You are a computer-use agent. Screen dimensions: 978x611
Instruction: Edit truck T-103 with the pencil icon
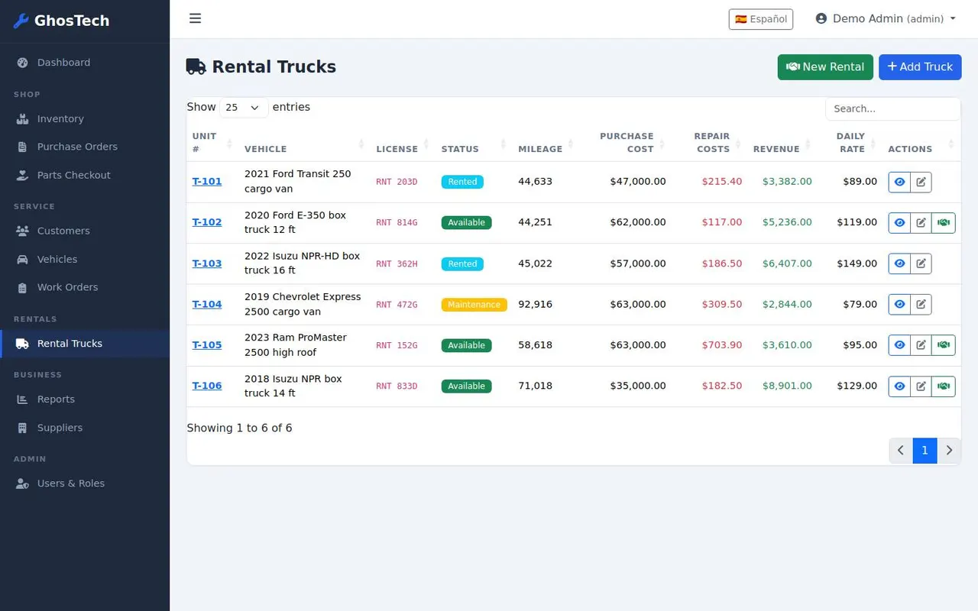[x=921, y=263]
